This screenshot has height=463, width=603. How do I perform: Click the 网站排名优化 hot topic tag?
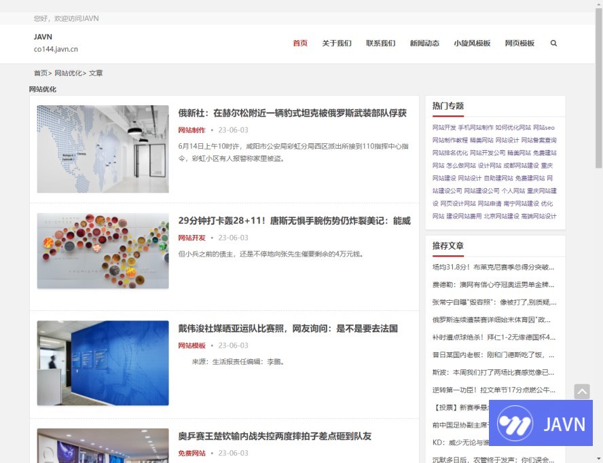(x=450, y=153)
